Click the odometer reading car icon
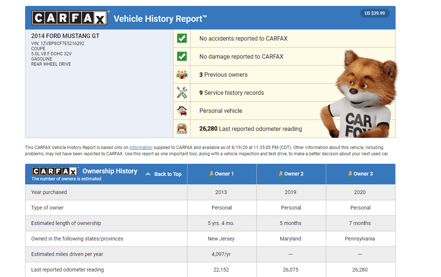The height and width of the screenshot is (277, 441). click(x=182, y=128)
